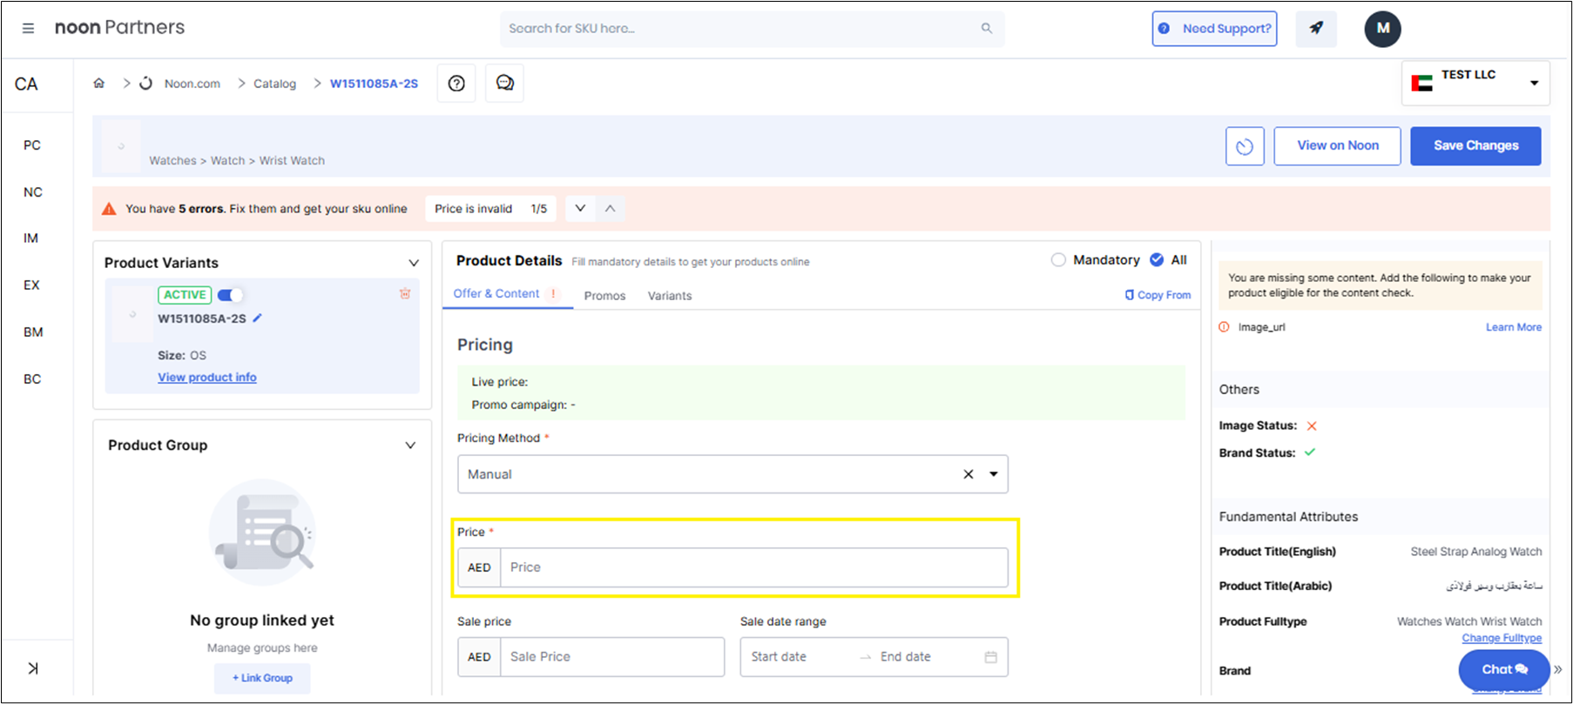Image resolution: width=1573 pixels, height=704 pixels.
Task: Select the Mandatory radio option
Action: click(x=1058, y=260)
